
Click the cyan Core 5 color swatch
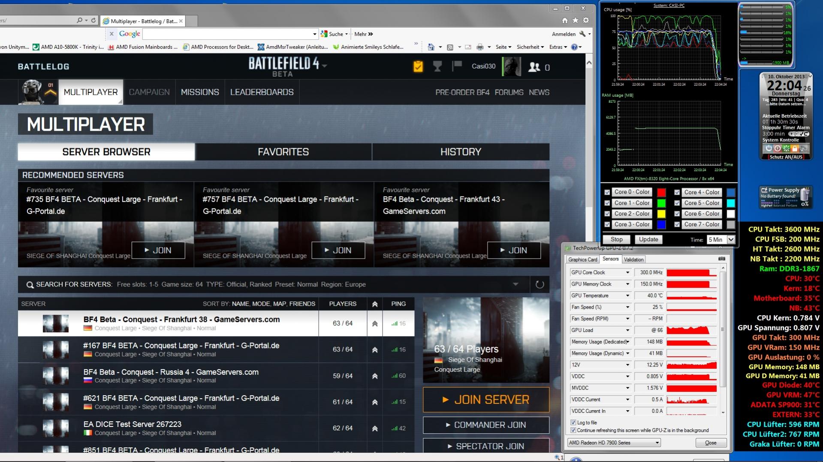point(731,203)
